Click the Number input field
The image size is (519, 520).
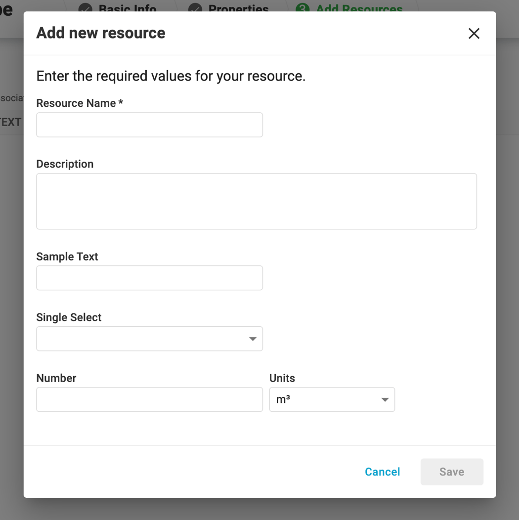[x=149, y=399]
